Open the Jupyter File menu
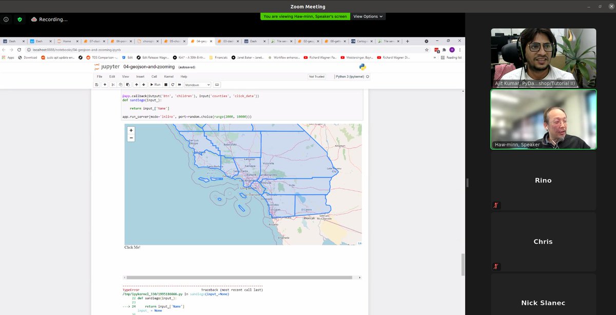This screenshot has height=315, width=616. pos(100,76)
